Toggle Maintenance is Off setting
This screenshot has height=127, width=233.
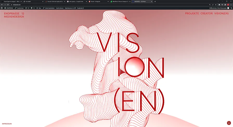[70, 8]
